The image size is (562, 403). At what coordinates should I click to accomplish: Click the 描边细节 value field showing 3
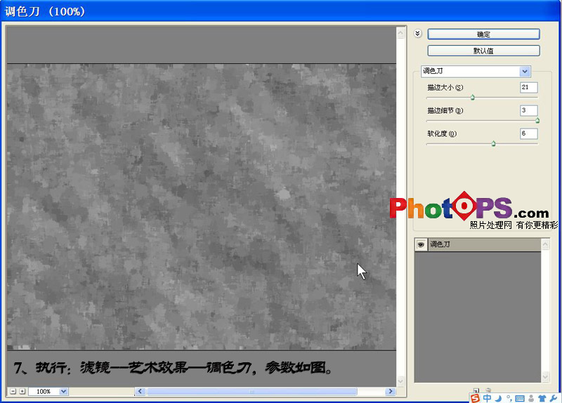(x=529, y=111)
